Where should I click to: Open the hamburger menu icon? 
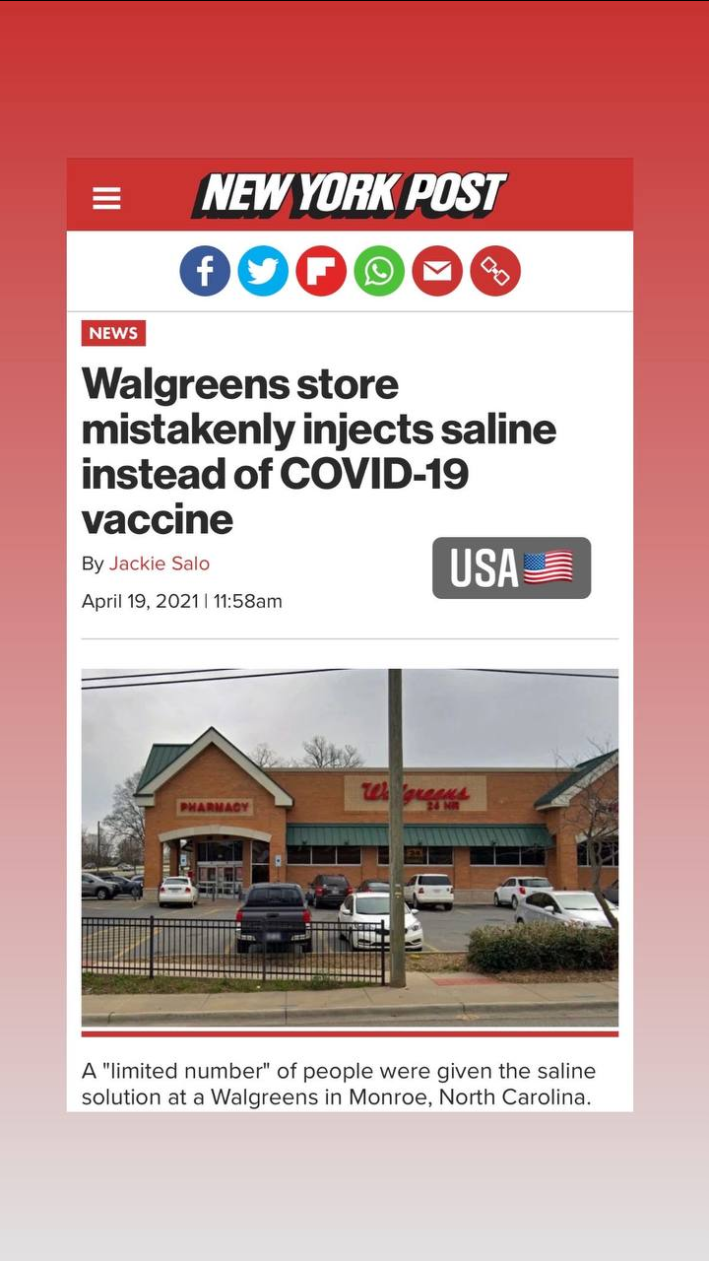coord(106,199)
